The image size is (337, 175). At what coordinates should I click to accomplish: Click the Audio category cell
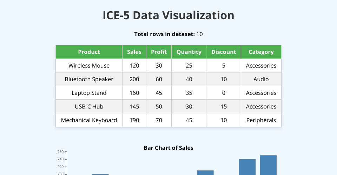point(261,79)
